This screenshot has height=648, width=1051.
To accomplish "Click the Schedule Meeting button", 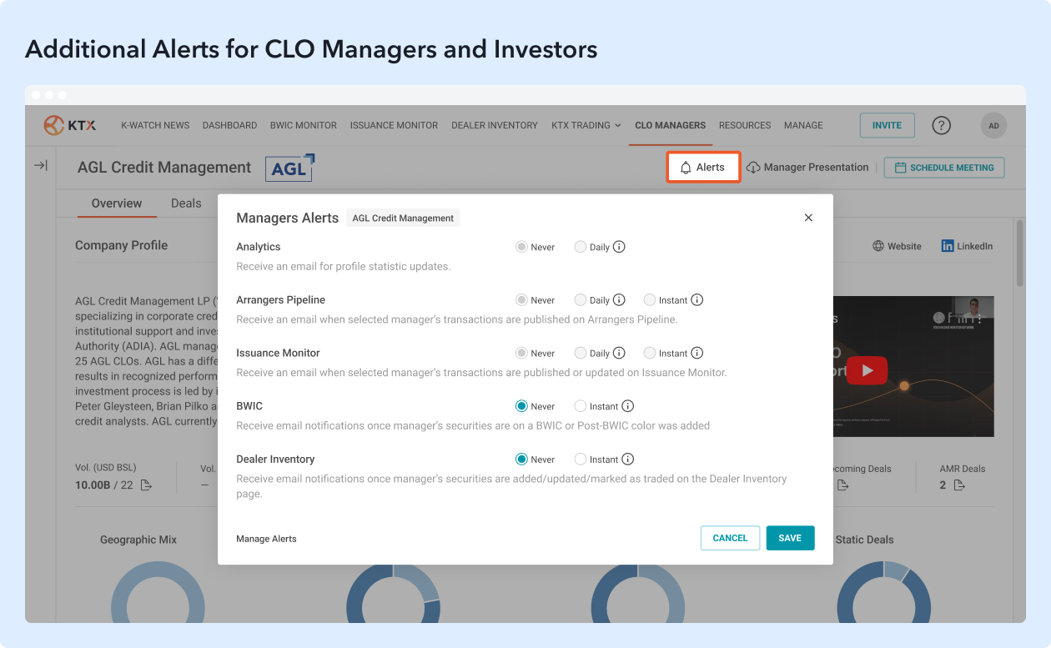I will tap(943, 168).
